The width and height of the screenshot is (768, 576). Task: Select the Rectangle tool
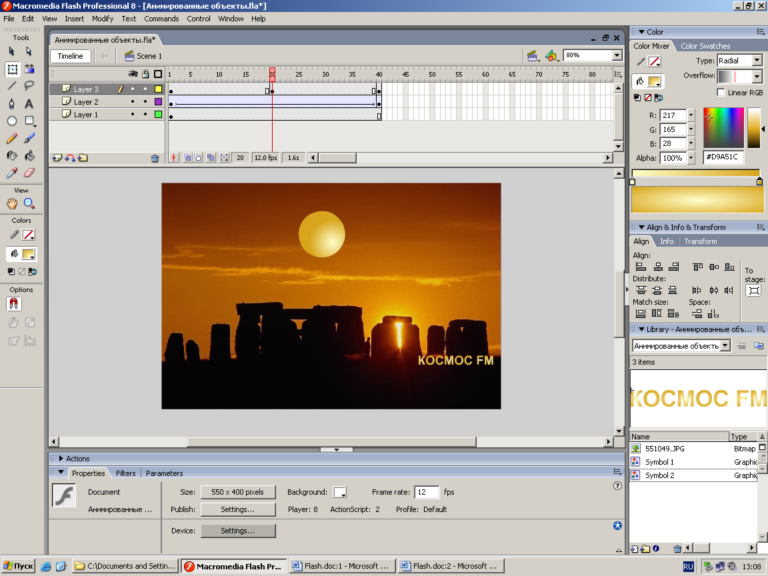(29, 121)
